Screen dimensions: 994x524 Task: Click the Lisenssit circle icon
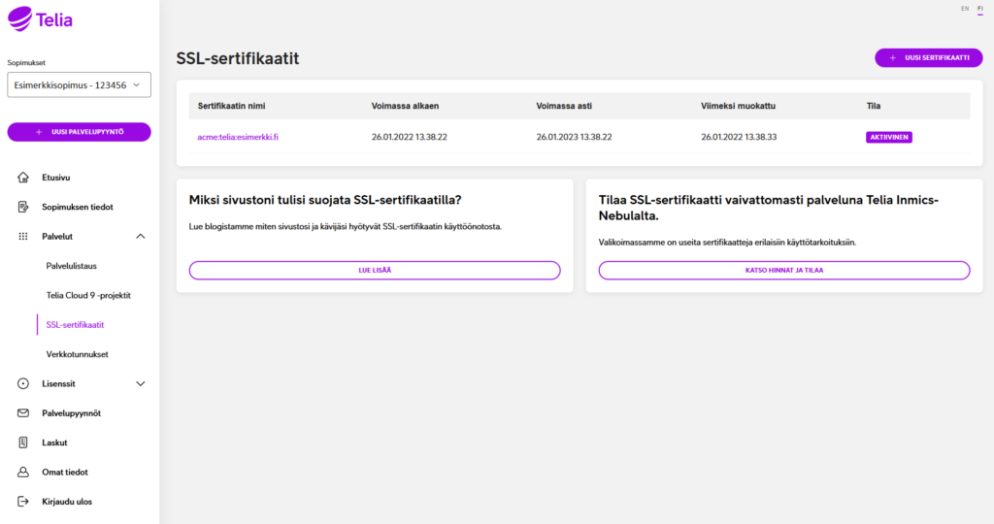tap(23, 383)
